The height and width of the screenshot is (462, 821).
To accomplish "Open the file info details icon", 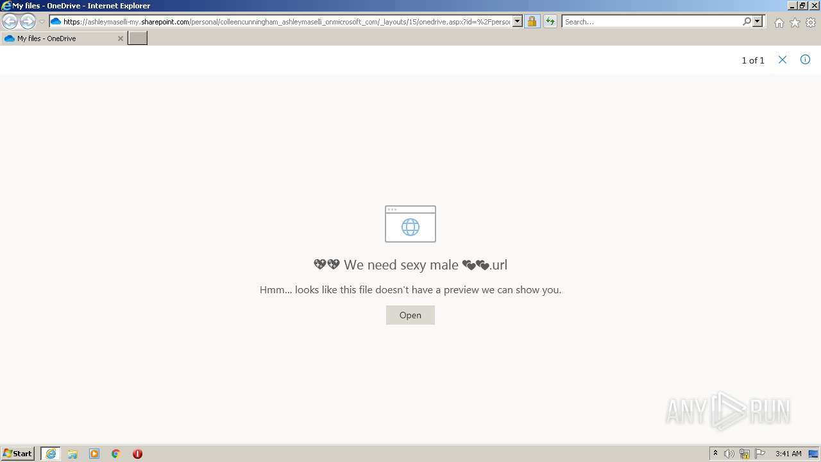I will (805, 60).
